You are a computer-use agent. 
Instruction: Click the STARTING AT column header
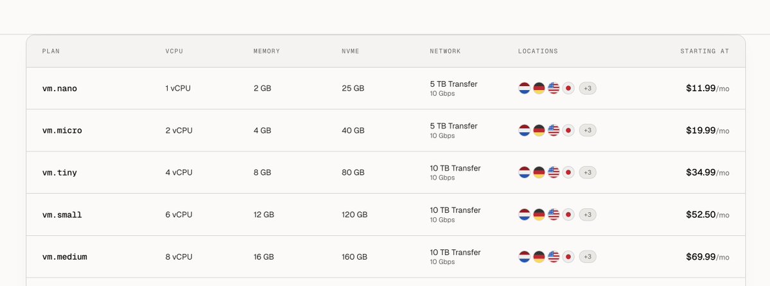(x=704, y=51)
